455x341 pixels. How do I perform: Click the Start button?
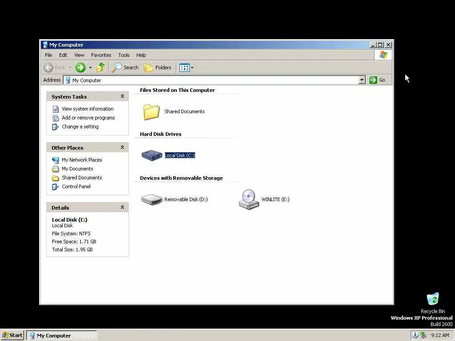[x=12, y=336]
